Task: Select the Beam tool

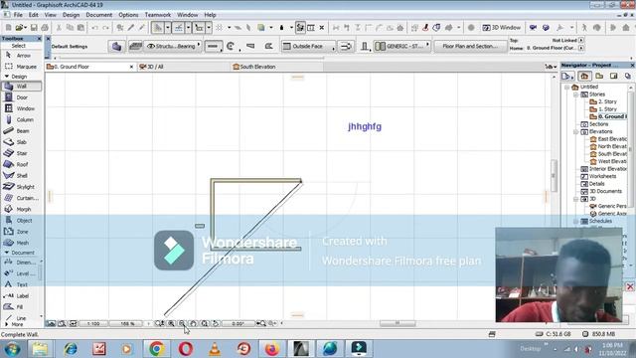Action: (21, 131)
